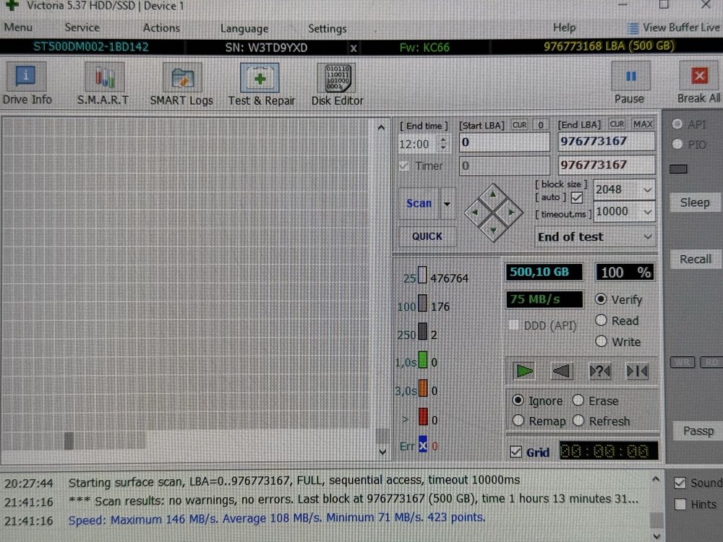Select the Write radio button
723x542 pixels.
601,342
